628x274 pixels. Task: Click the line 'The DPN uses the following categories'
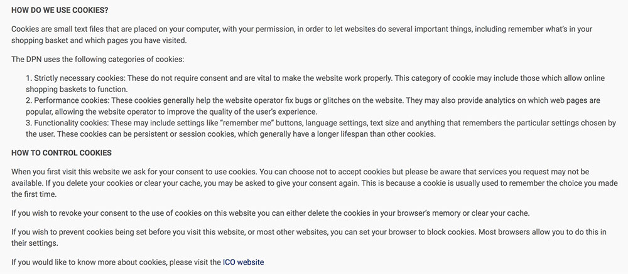coord(98,59)
